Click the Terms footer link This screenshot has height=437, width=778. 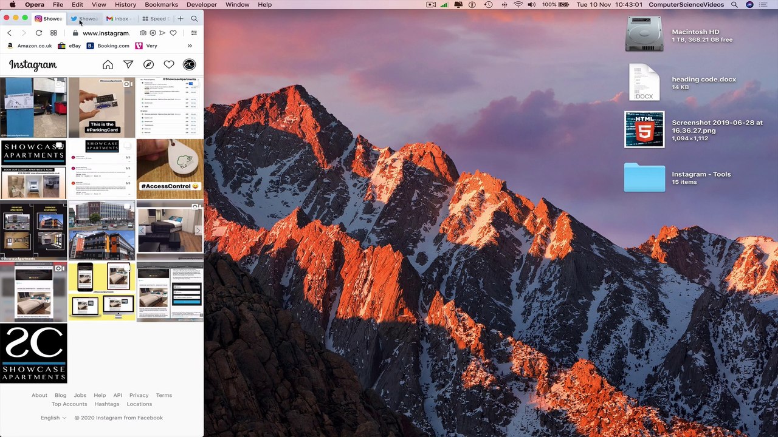[x=164, y=395]
